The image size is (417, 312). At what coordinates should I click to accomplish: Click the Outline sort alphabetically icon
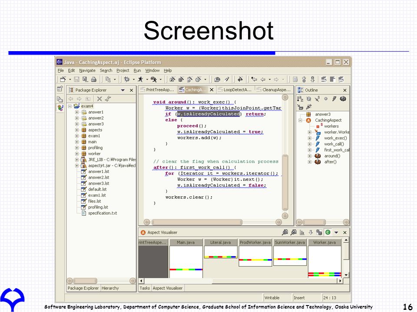(300, 99)
